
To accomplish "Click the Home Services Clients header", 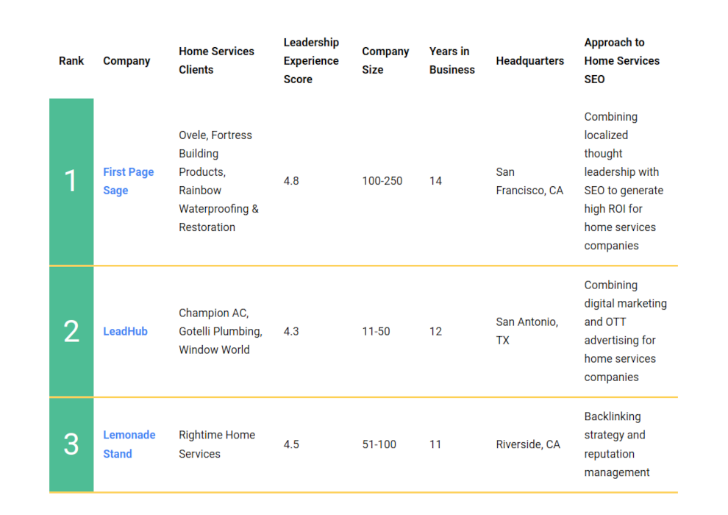I will pos(216,60).
